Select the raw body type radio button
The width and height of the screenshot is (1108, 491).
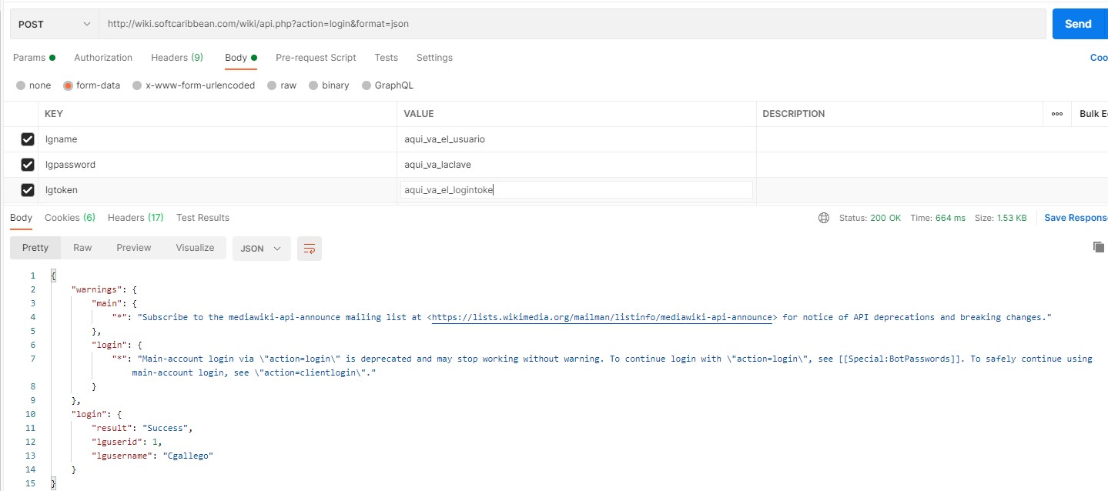point(272,85)
